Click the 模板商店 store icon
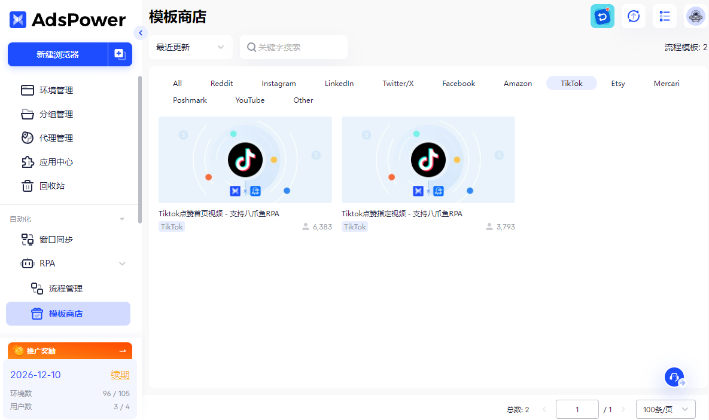 [x=36, y=314]
